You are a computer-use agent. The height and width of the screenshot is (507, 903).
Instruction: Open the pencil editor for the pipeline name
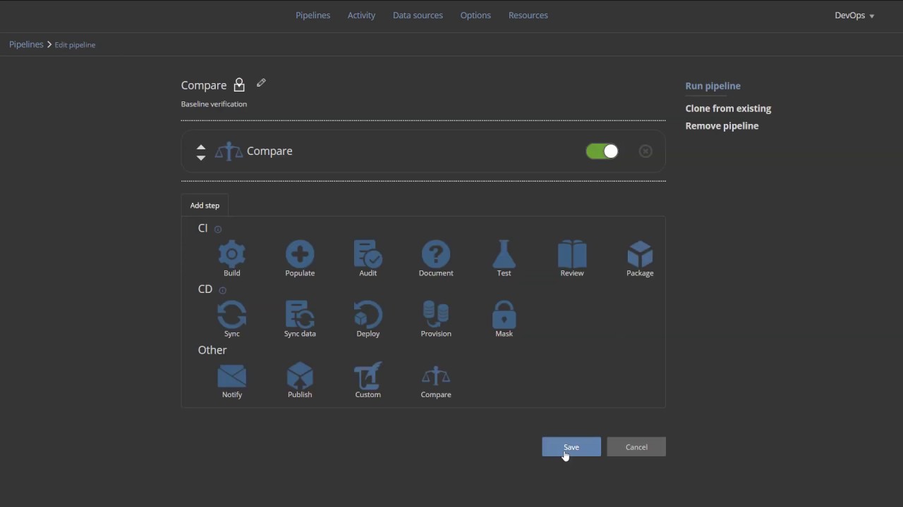tap(260, 83)
